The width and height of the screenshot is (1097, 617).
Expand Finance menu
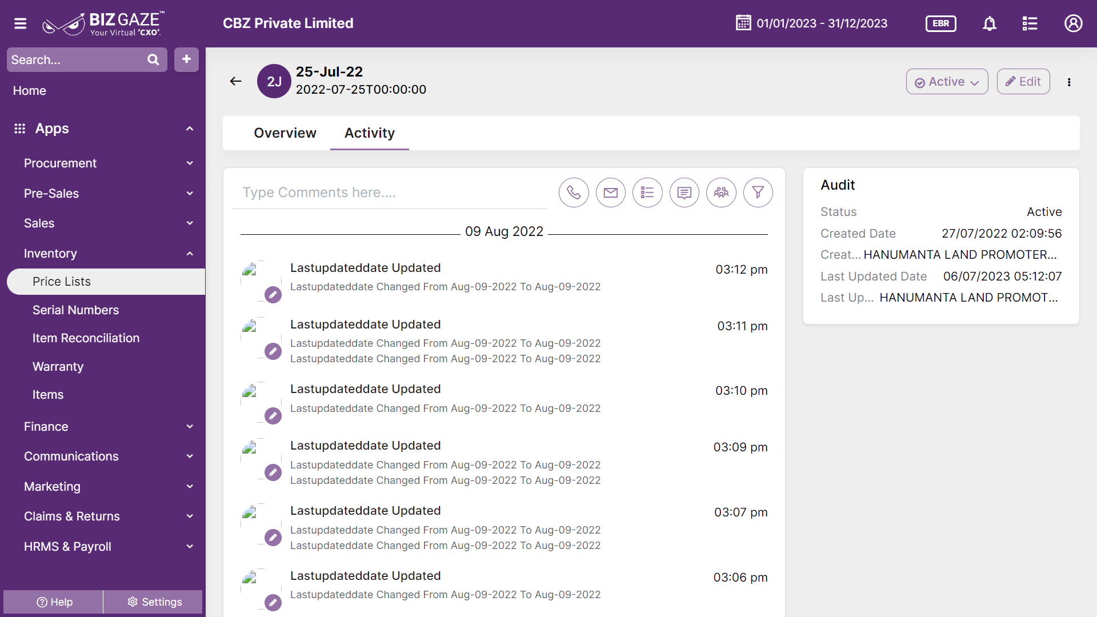[190, 427]
